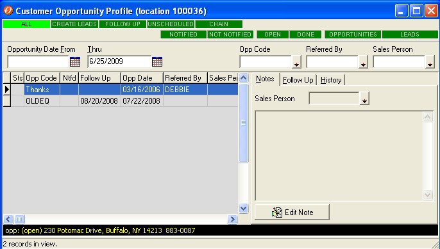Click the grid's vertical scrollbar down arrow
The width and height of the screenshot is (440, 249).
[x=244, y=208]
